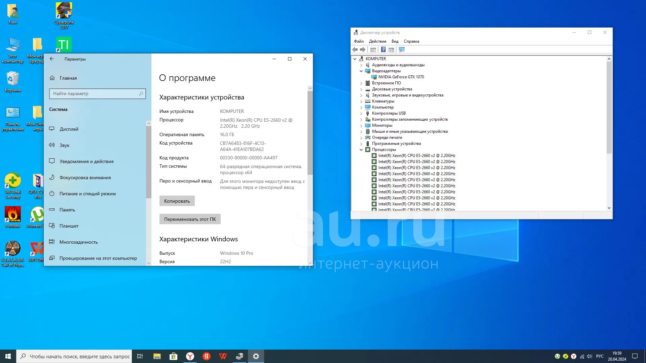Image resolution: width=646 pixels, height=363 pixels.
Task: Collapse the KOMPUTER root node
Action: 355,59
